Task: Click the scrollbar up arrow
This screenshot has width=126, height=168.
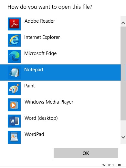Action: 123,23
